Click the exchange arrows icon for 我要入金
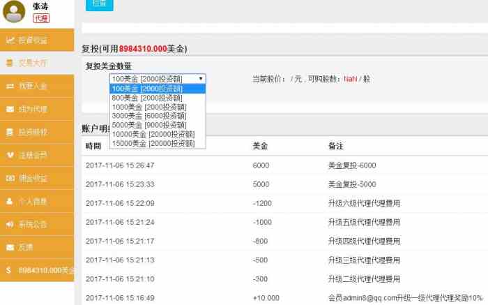The image size is (488, 305). point(10,86)
